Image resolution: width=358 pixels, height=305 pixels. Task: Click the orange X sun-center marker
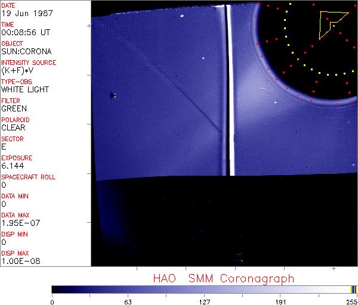click(298, 59)
